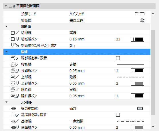Collapse the 平面図と断面図 panel header

point(6,6)
